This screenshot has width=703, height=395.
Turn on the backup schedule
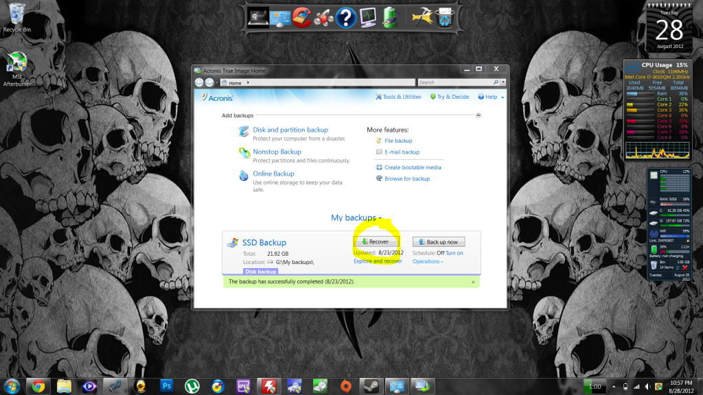click(454, 253)
